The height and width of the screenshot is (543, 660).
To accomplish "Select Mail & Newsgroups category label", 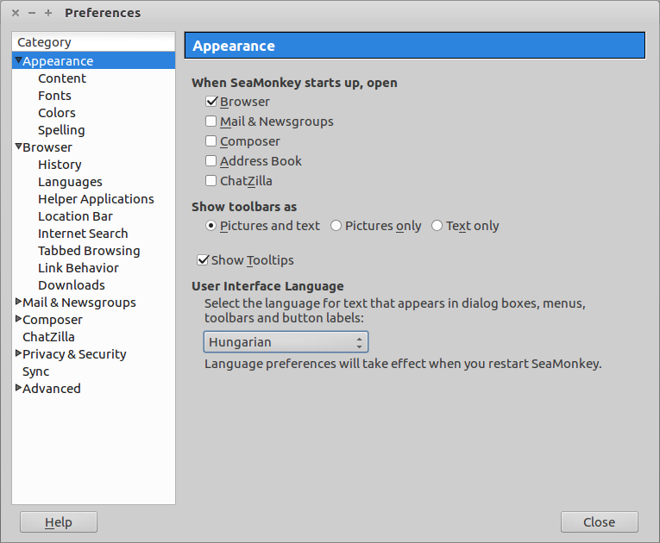I will coord(79,303).
